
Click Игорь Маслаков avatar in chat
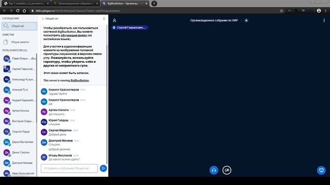click(x=44, y=157)
